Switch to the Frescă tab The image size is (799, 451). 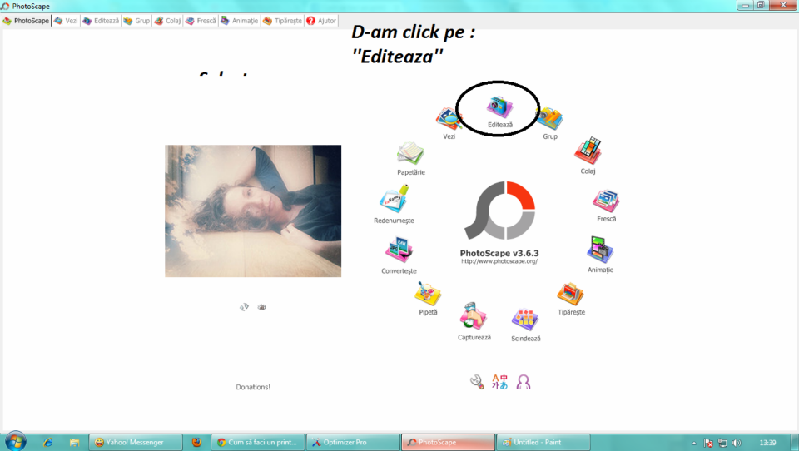[x=201, y=21]
